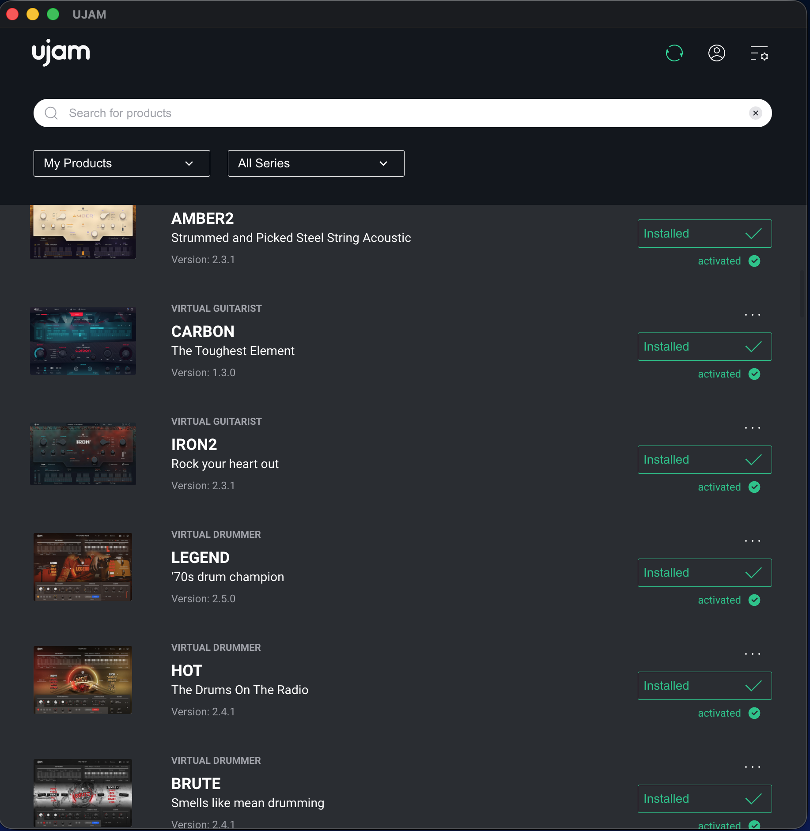This screenshot has width=810, height=831.
Task: Click 'The Drums On The Radio' description
Action: [240, 690]
